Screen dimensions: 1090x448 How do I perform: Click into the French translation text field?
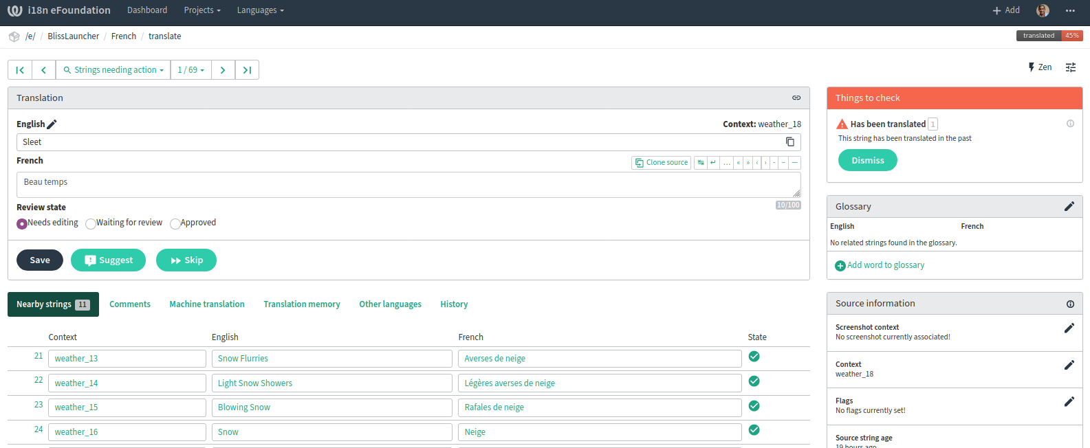[x=408, y=184]
